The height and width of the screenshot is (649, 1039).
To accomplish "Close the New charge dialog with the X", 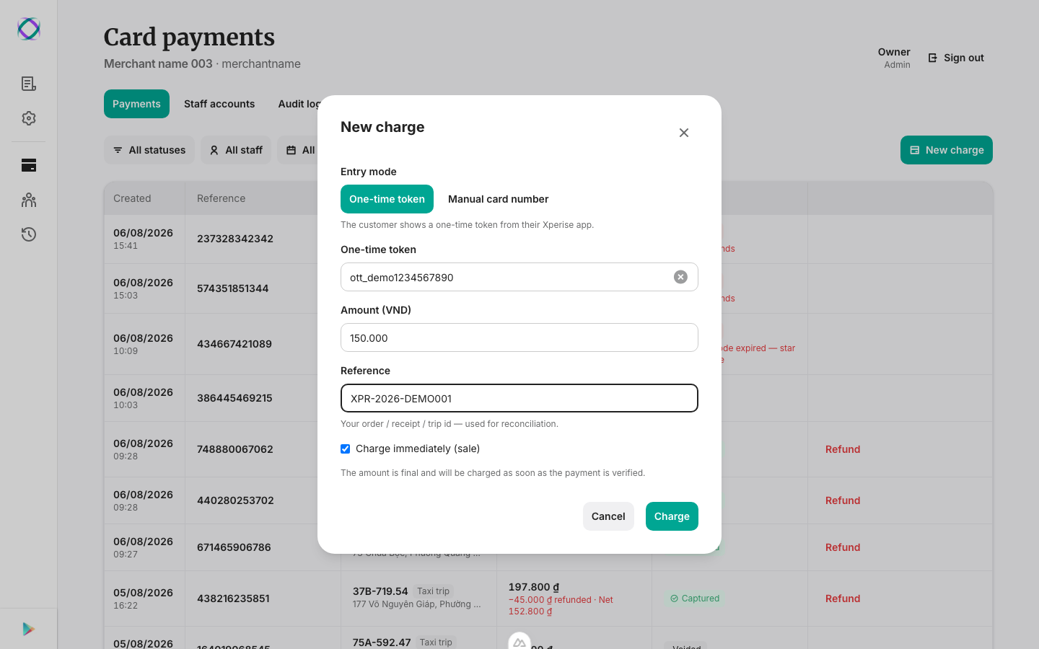I will point(684,133).
